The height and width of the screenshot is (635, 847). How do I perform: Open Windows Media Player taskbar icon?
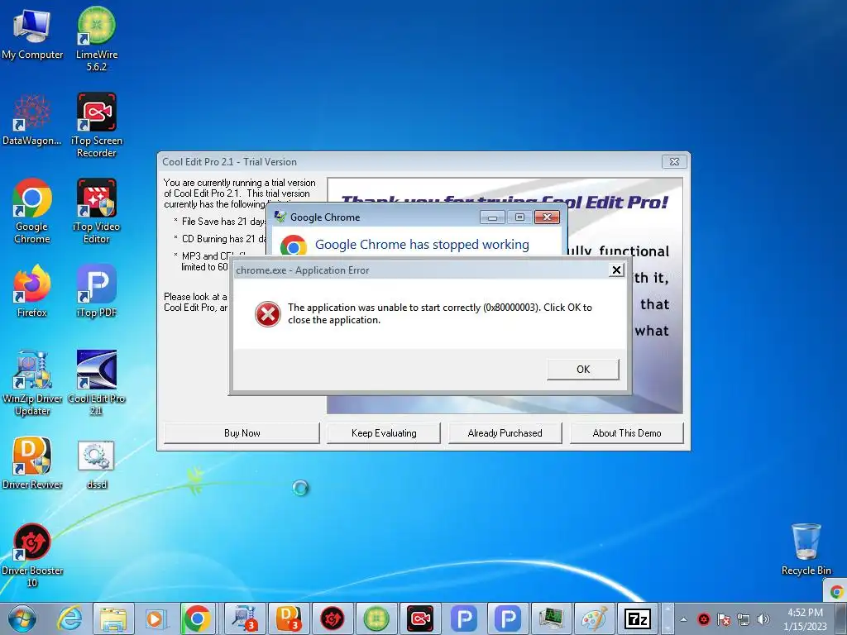(156, 618)
